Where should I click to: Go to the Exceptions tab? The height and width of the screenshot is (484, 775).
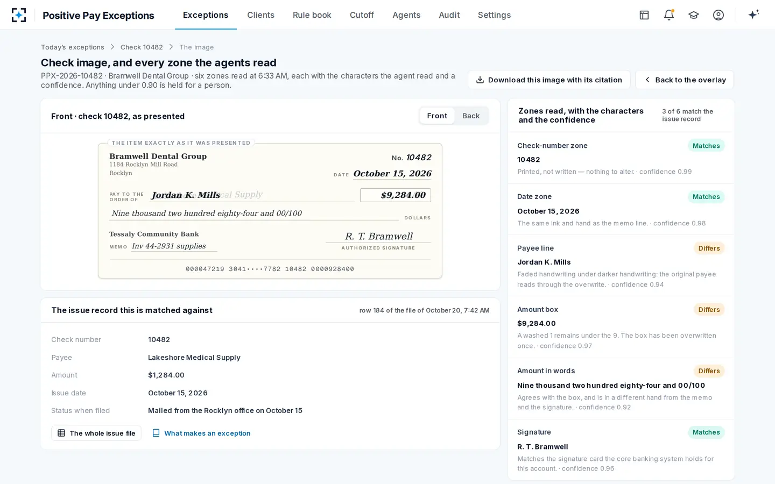point(206,15)
